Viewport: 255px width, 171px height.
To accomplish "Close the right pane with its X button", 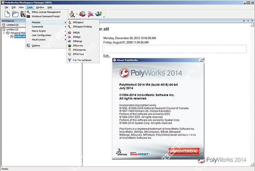I will 252,21.
